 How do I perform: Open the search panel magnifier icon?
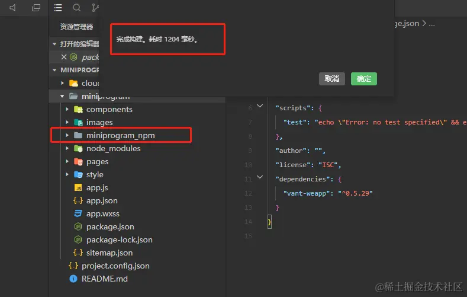[x=76, y=8]
